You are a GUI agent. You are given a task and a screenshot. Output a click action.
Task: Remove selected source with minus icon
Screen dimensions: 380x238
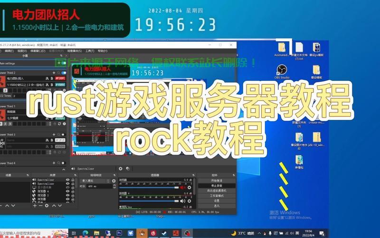point(40,206)
